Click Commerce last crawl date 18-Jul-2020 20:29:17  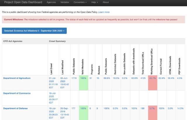pyautogui.click(x=53, y=98)
